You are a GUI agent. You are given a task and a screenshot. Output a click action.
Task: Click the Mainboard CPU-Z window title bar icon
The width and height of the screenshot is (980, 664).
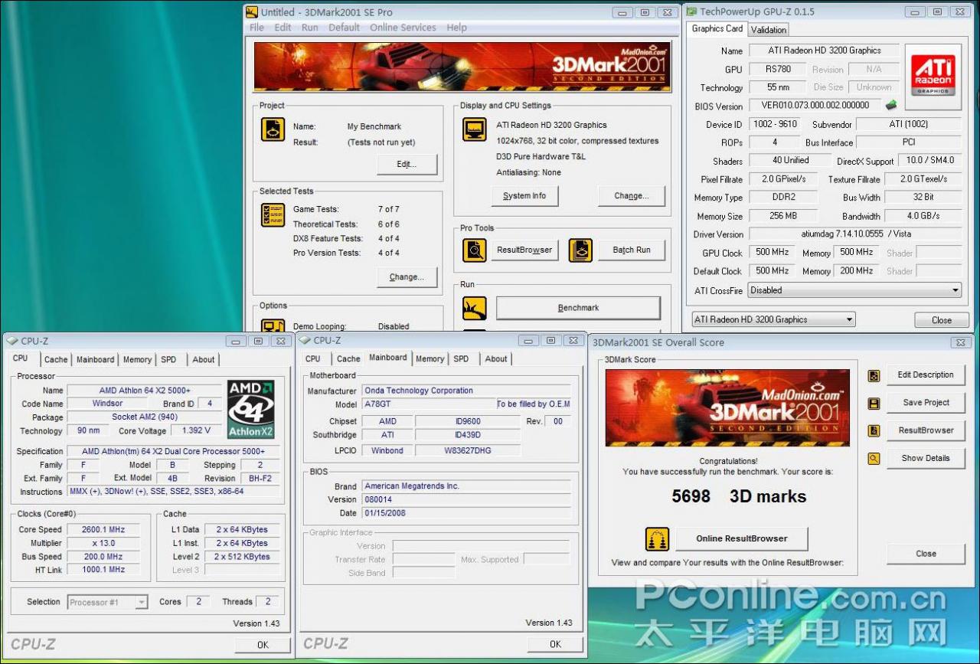pos(305,341)
